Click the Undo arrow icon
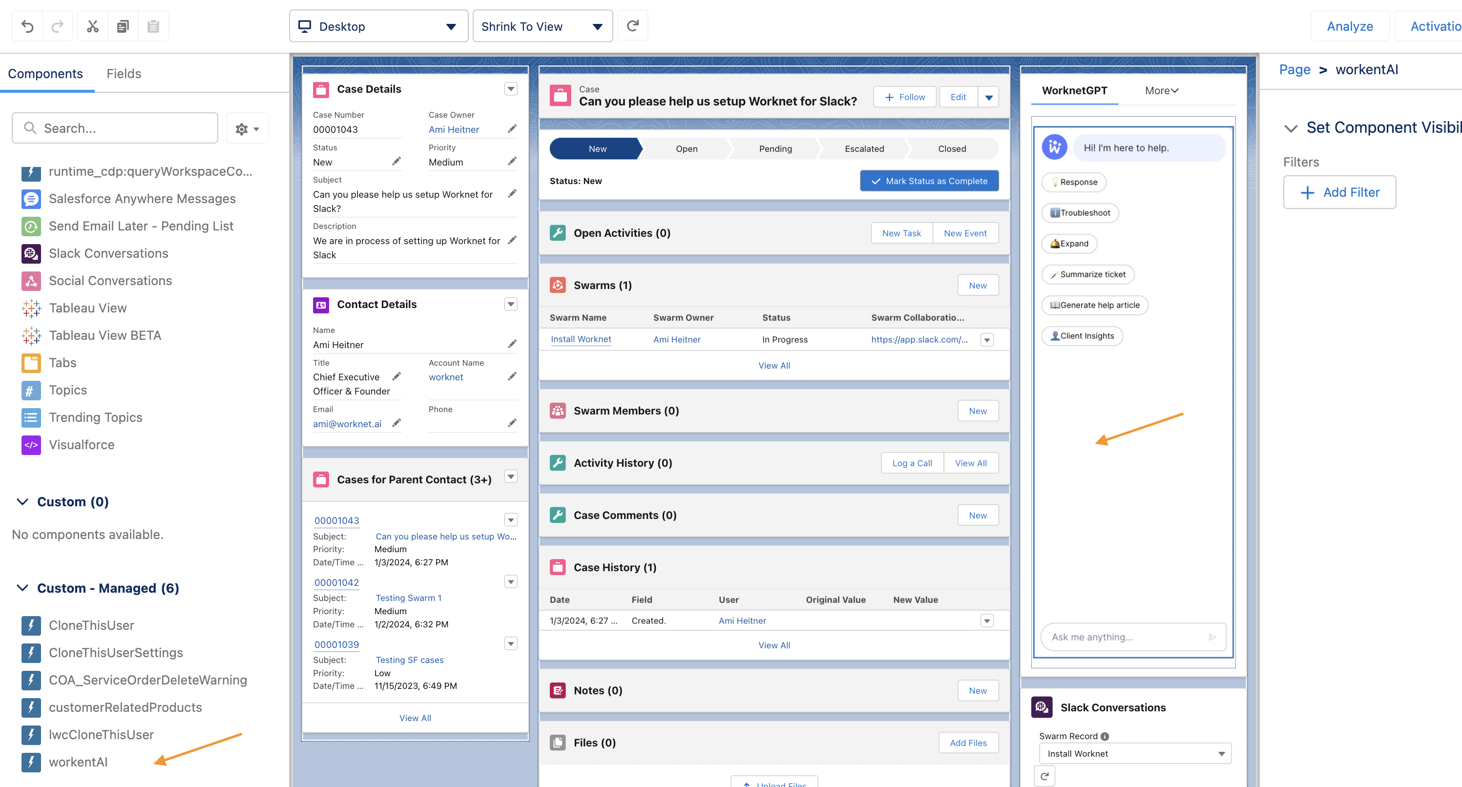Viewport: 1462px width, 787px height. tap(27, 26)
